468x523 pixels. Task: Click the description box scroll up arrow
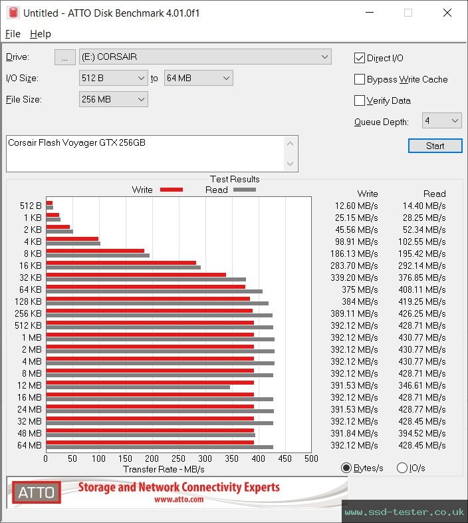click(290, 144)
